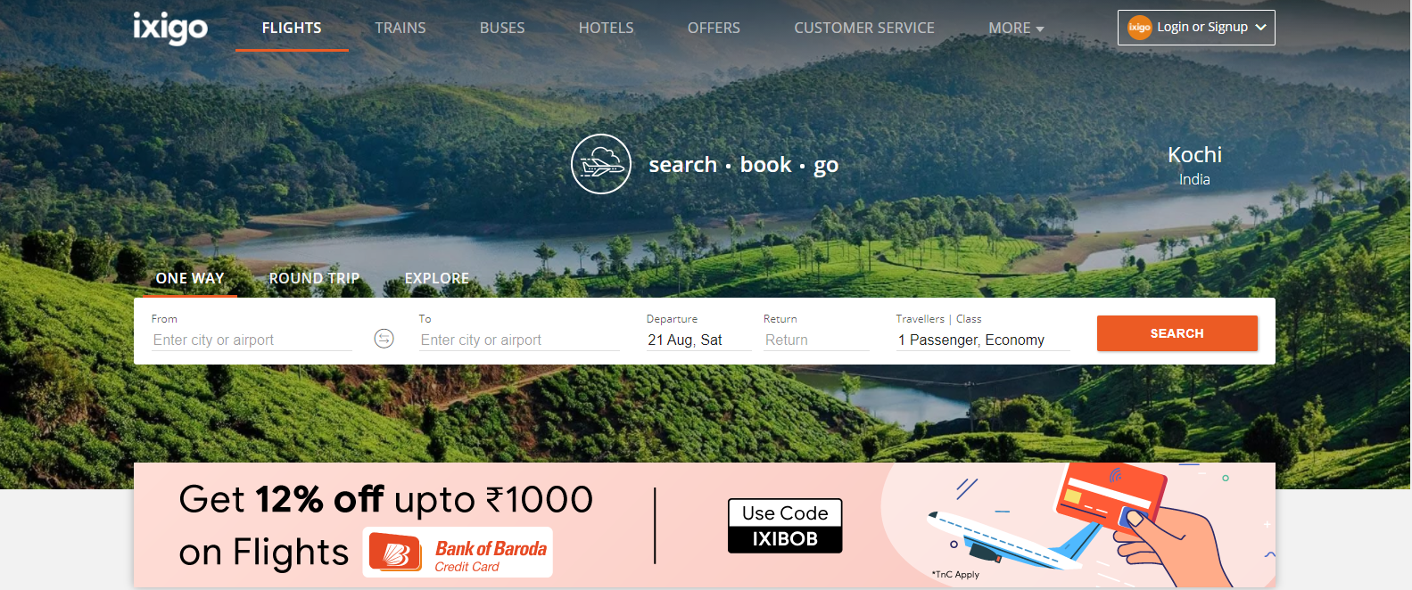The width and height of the screenshot is (1412, 590).
Task: Swap origin and destination cities icon
Action: click(384, 339)
